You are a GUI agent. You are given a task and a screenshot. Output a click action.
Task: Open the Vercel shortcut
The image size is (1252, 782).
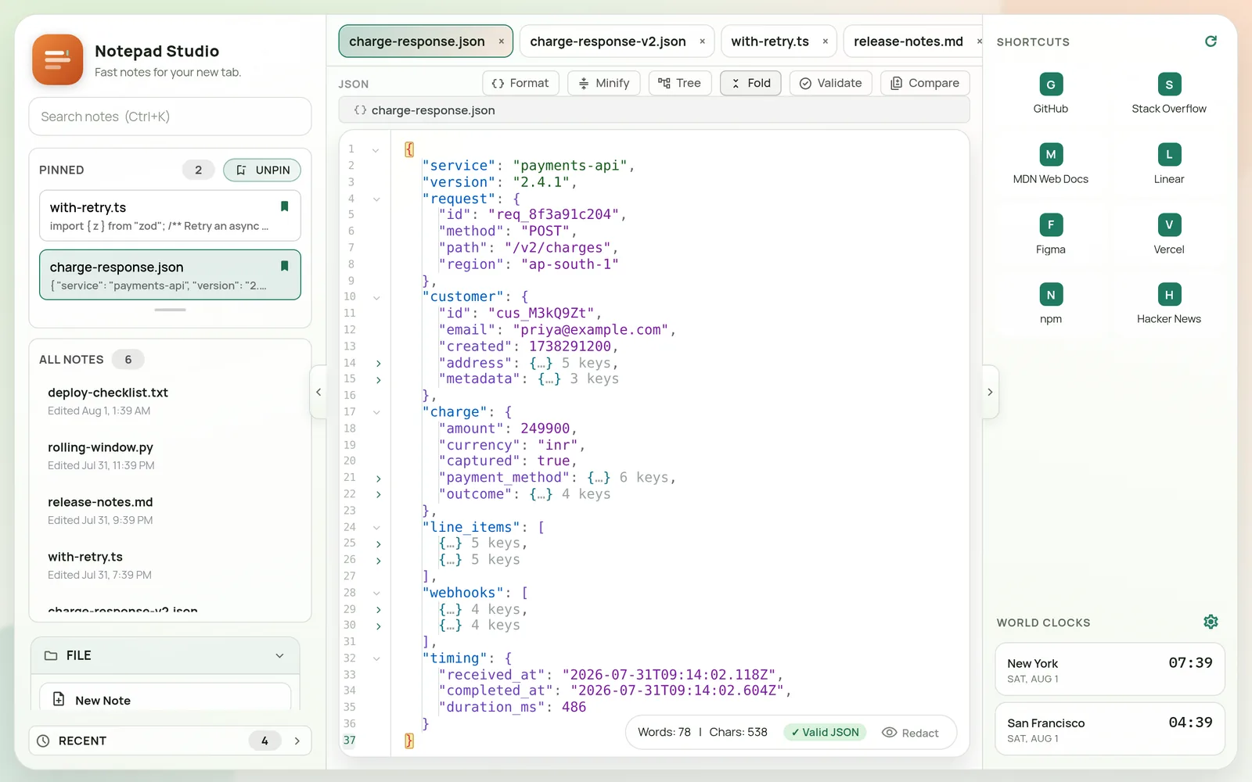pos(1168,234)
